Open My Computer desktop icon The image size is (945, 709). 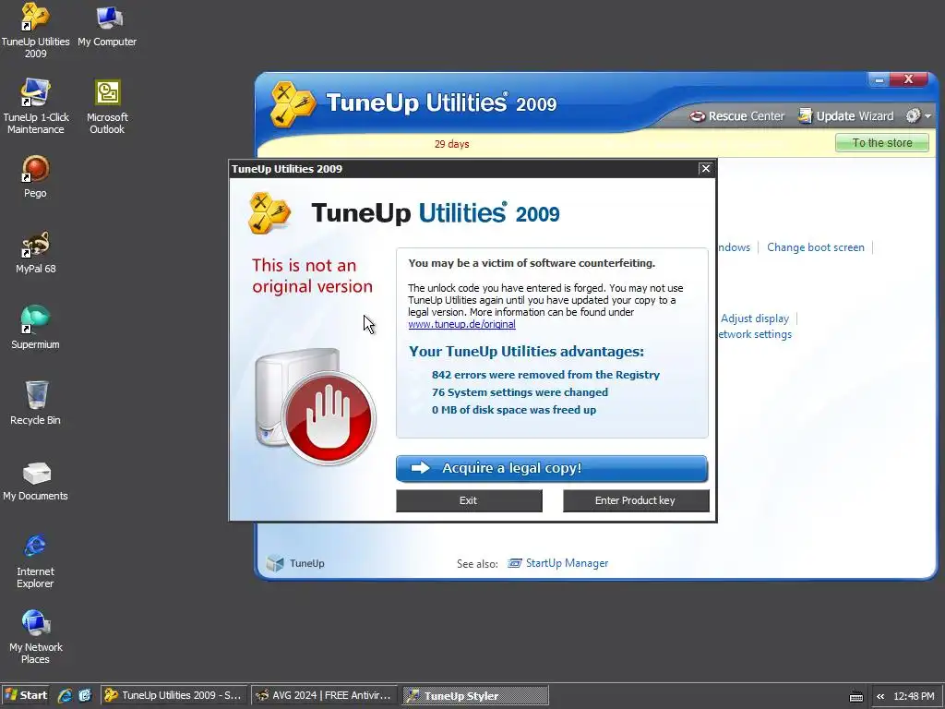point(107,25)
